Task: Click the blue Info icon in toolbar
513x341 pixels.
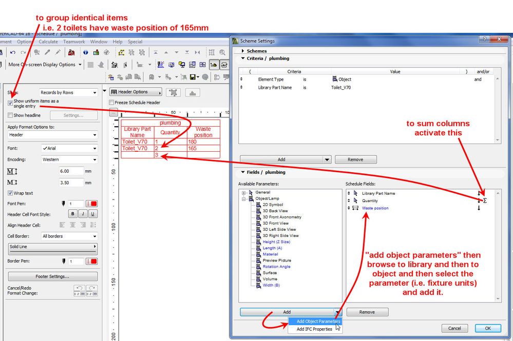Action: [86, 52]
